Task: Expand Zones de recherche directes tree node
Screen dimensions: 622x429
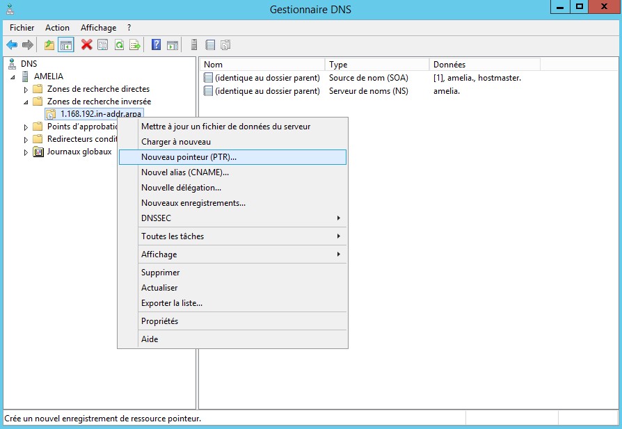Action: 26,89
